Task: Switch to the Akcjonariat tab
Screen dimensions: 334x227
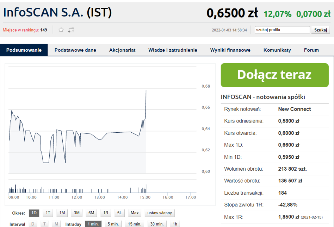Action: 122,50
